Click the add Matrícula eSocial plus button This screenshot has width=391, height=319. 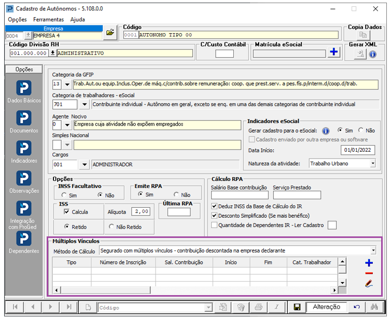334,52
